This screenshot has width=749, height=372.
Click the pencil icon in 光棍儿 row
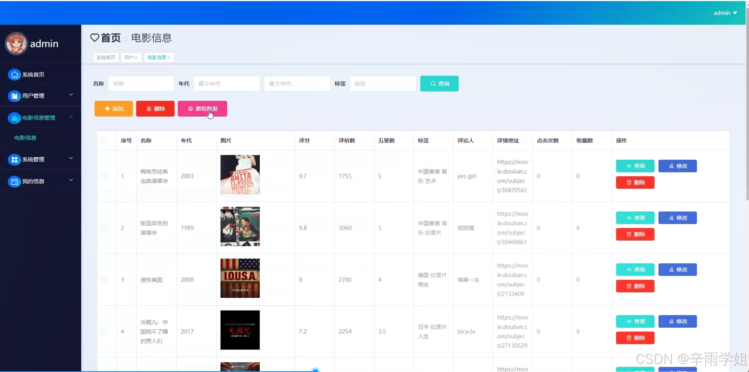pyautogui.click(x=671, y=322)
